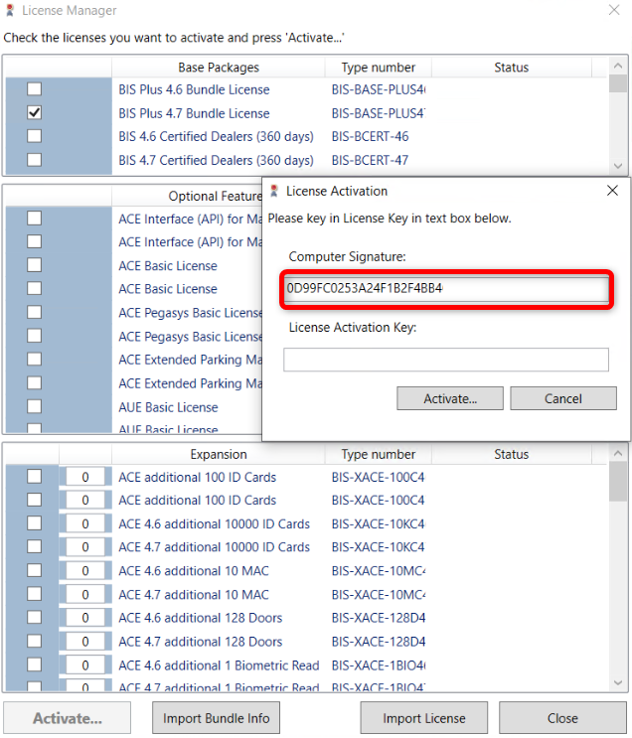Select the Computer Signature field

(x=446, y=289)
